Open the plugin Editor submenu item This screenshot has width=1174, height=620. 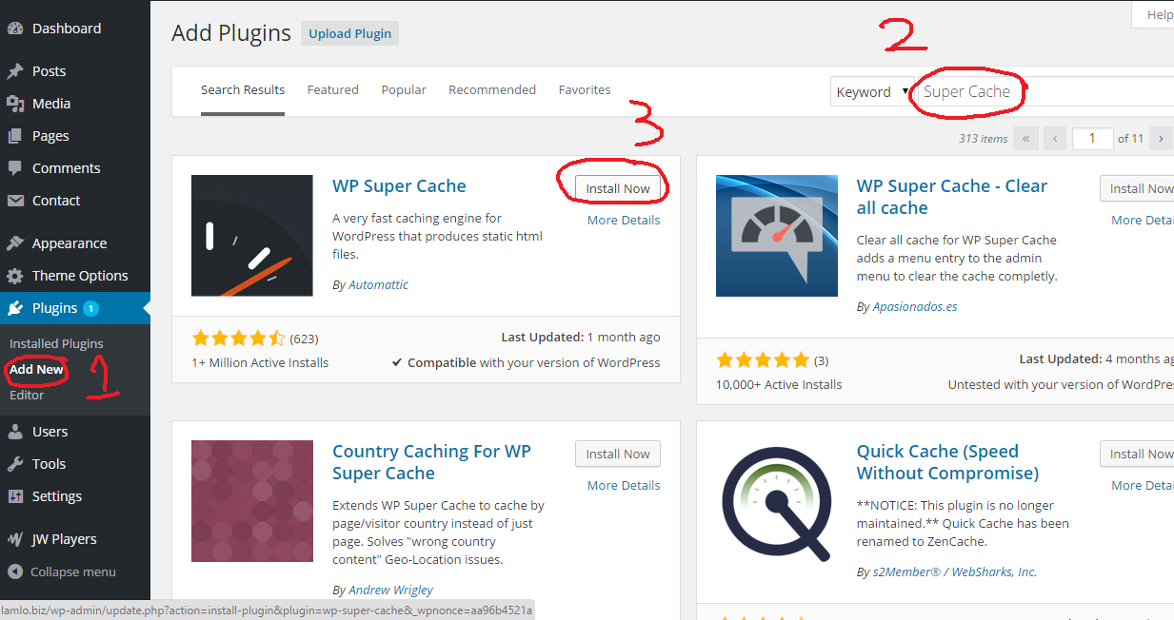tap(27, 395)
